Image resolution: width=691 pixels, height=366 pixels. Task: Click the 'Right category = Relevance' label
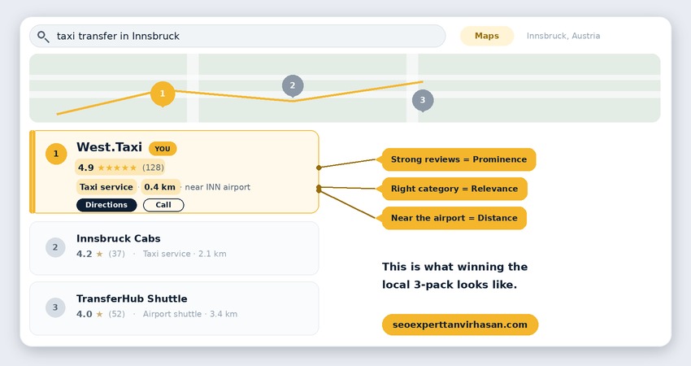[454, 189]
